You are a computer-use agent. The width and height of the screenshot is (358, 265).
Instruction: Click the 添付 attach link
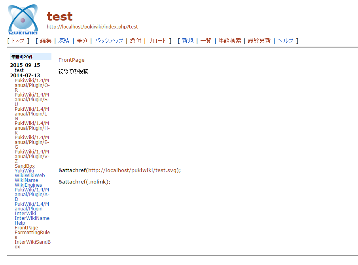[x=135, y=41]
